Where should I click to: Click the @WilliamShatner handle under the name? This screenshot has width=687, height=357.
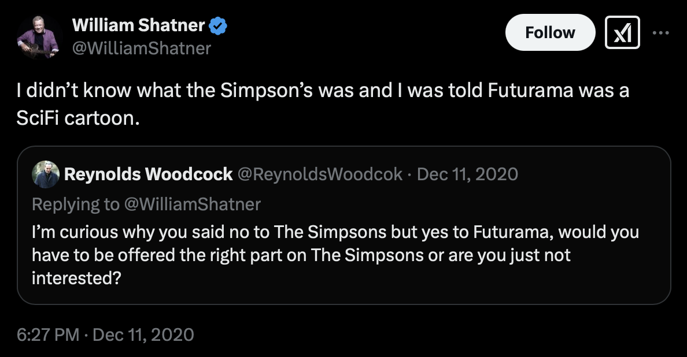point(141,48)
